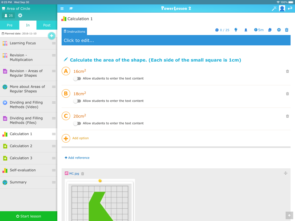This screenshot has height=221, width=295.
Task: Click the option B circle badge
Action: 66,93
